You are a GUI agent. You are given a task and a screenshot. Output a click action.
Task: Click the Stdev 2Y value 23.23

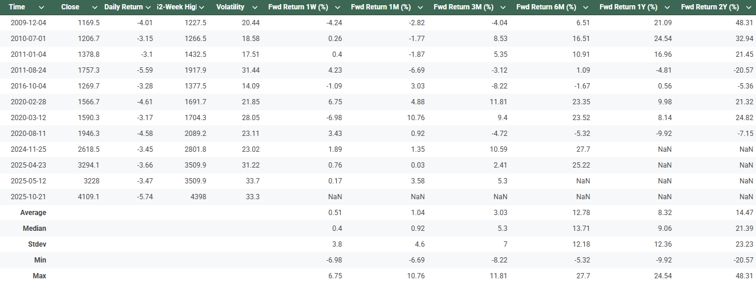point(744,244)
